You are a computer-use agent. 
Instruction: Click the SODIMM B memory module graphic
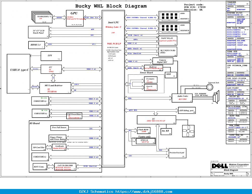[x=170, y=28]
